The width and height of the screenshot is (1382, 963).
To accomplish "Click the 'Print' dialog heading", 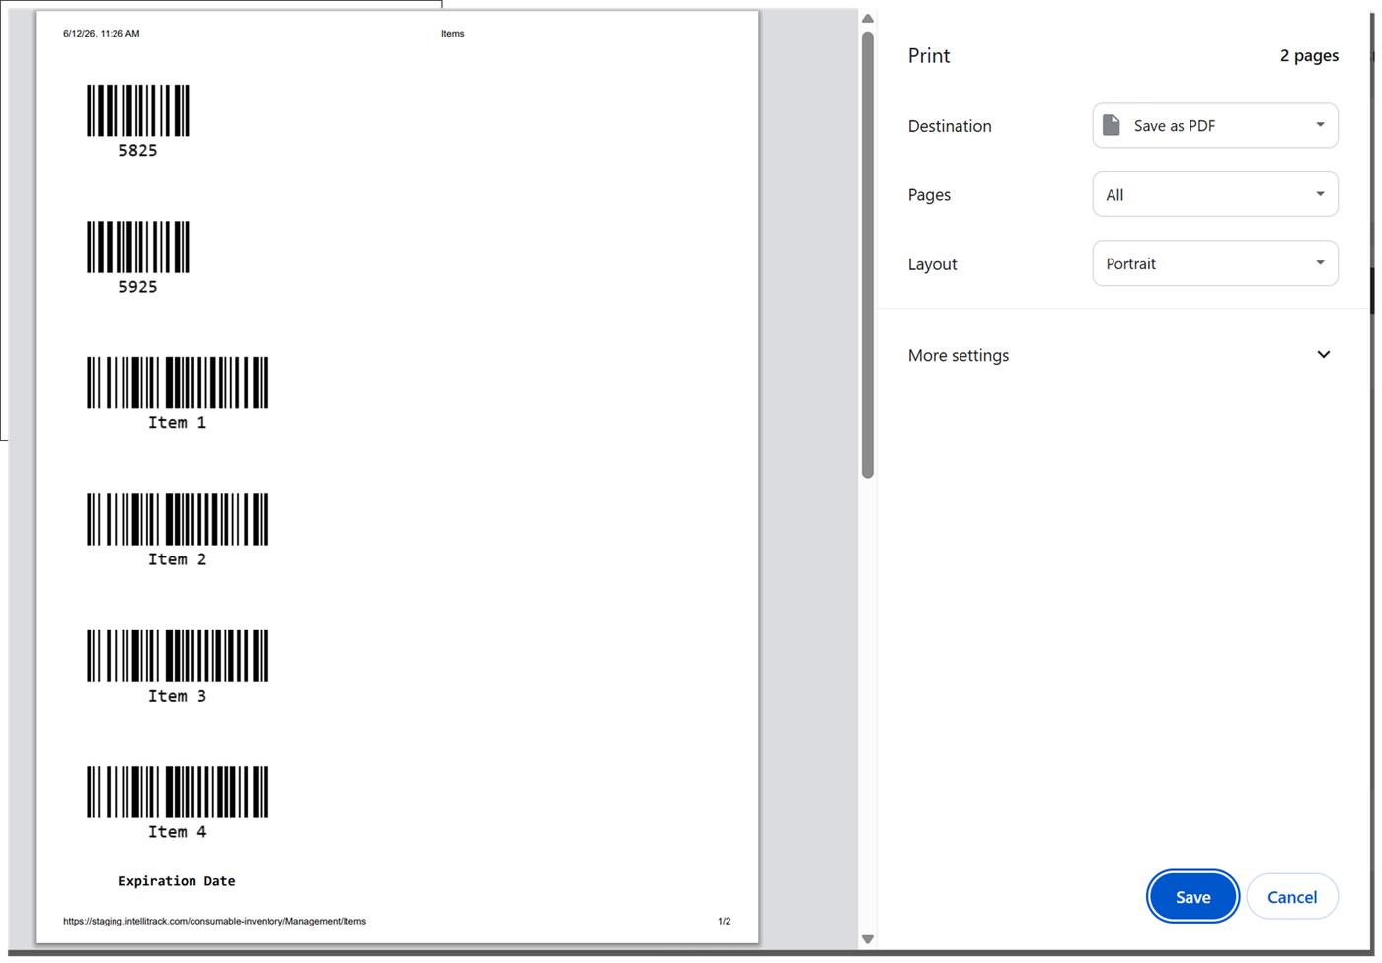I will click(x=929, y=56).
